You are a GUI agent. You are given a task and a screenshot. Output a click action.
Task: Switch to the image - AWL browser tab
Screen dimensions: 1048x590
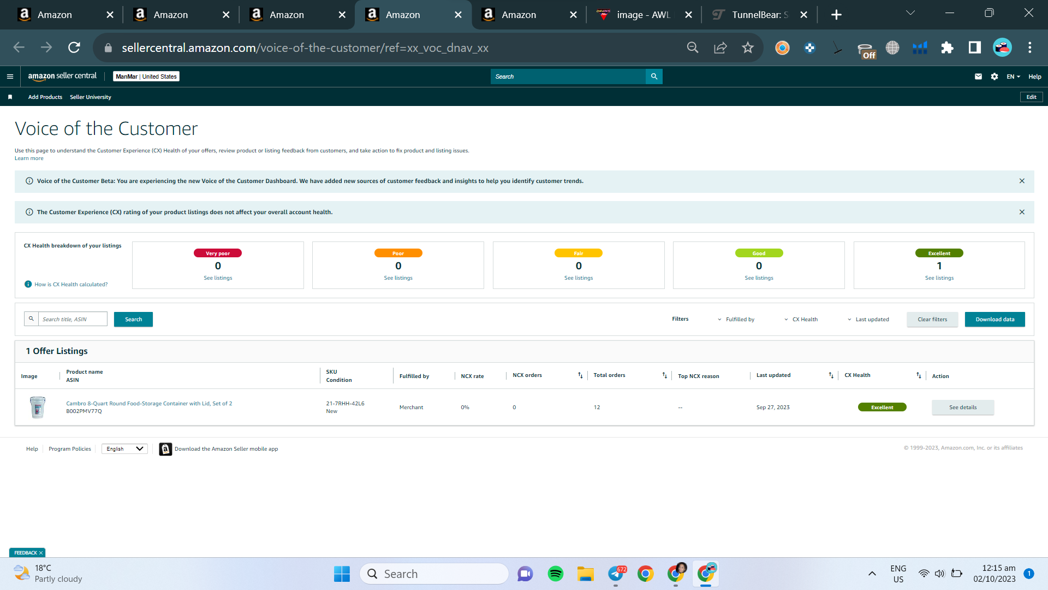(644, 15)
